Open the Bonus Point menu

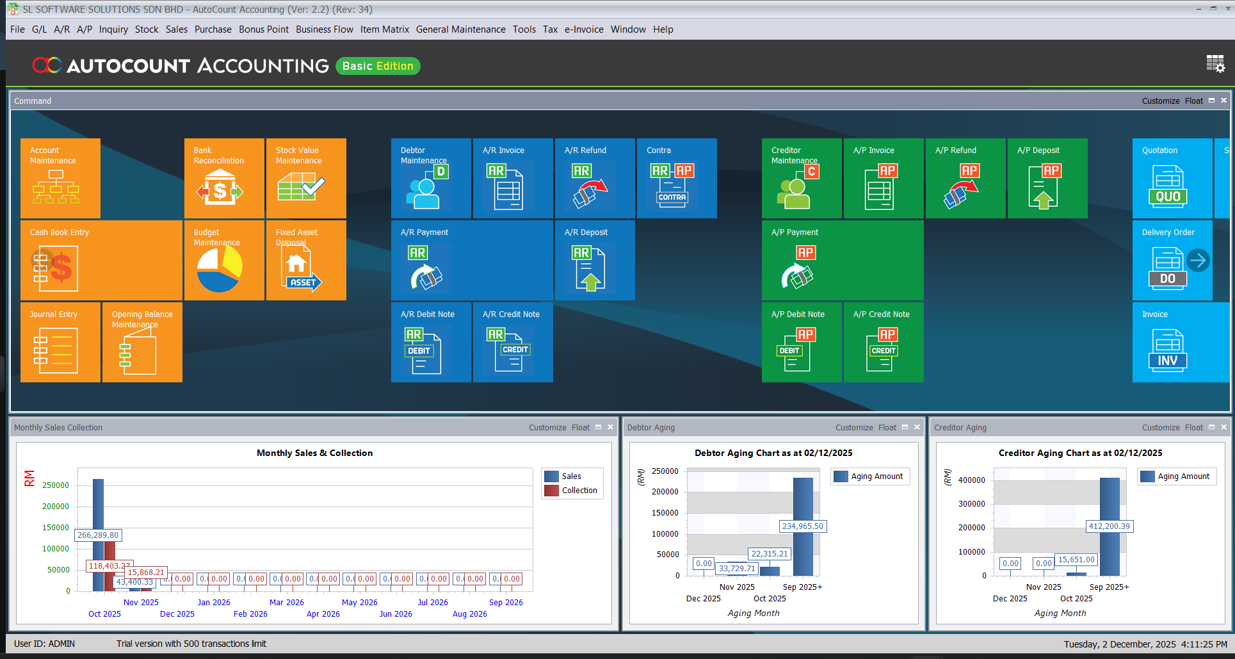[x=263, y=29]
